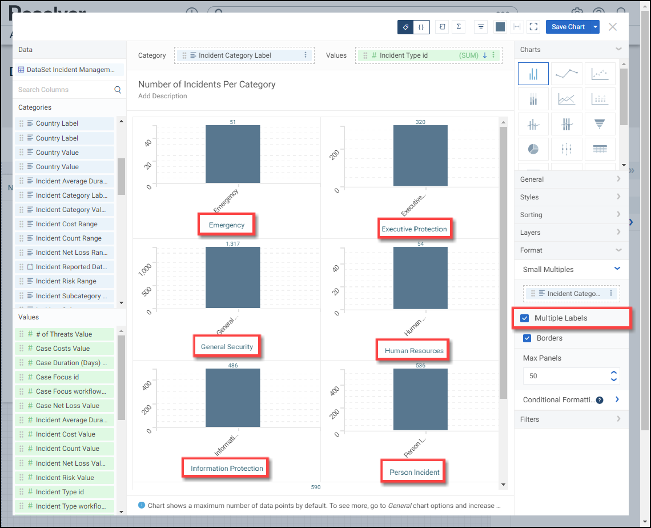Click the chart color swatch in toolbar
651x528 pixels.
point(500,27)
